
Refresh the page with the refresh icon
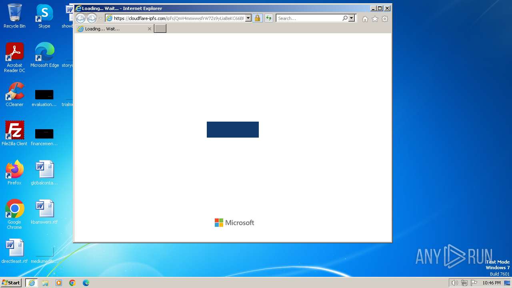(x=269, y=18)
